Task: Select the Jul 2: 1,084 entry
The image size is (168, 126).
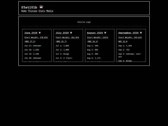Action: 62,50
